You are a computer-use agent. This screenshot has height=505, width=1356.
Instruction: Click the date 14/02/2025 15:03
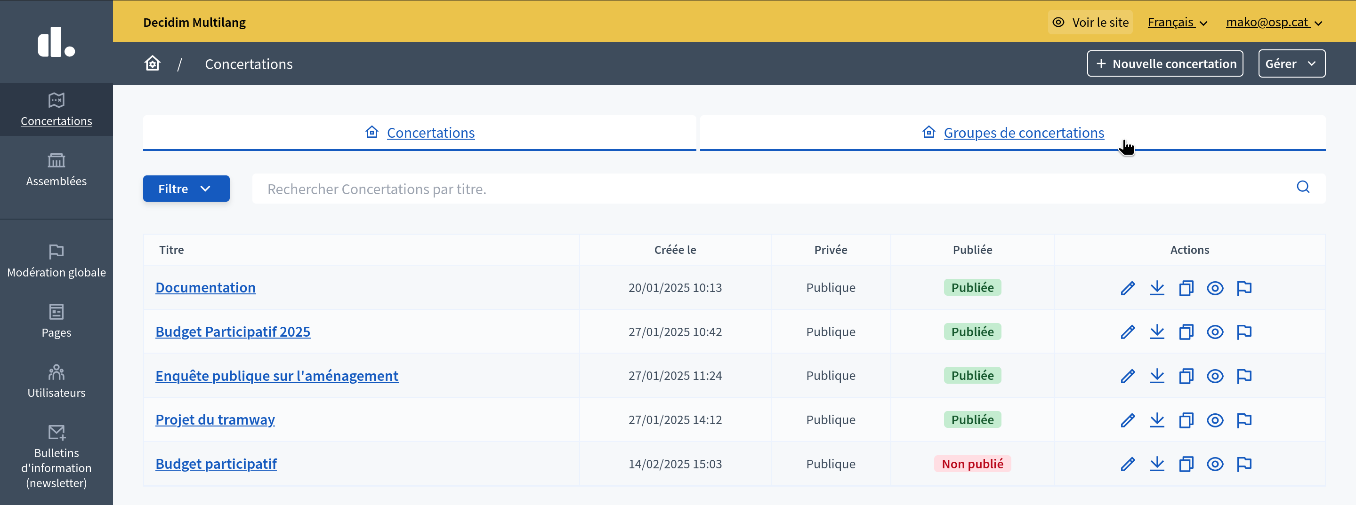coord(675,464)
